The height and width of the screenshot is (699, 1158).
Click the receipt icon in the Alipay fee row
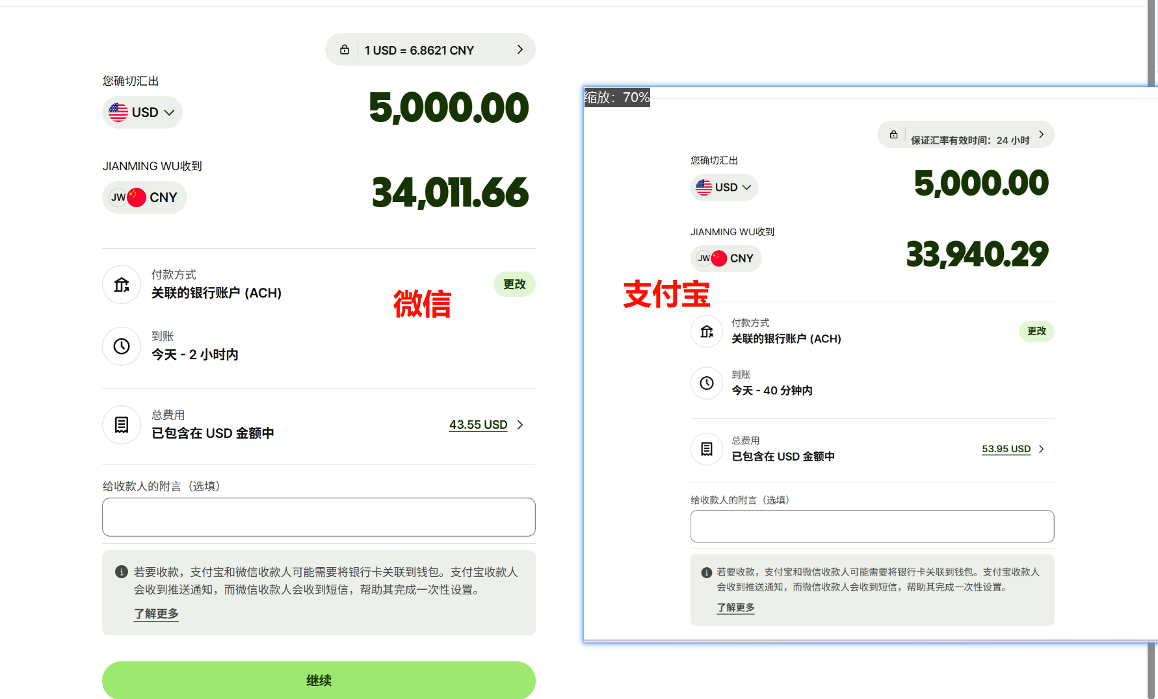(x=707, y=449)
